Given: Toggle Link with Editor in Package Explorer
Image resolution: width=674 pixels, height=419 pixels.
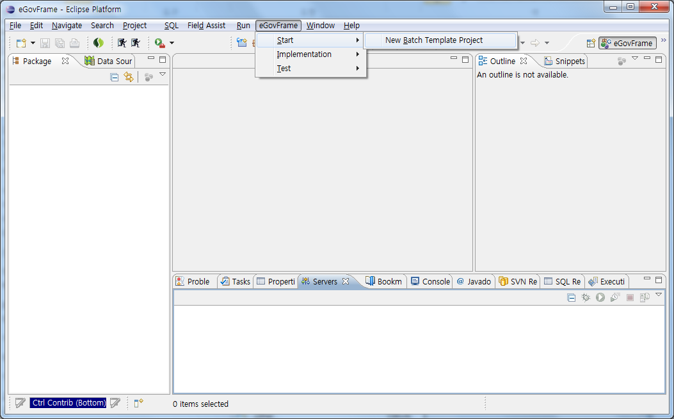Looking at the screenshot, I should coord(129,77).
